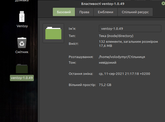Open the Ventoy USB drive desktop icon
Viewport: 165px width, 122px height.
click(22, 16)
